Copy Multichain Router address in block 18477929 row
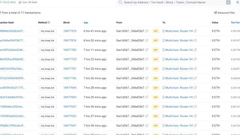Image resolution: width=240 pixels, height=135 pixels. pyautogui.click(x=195, y=31)
